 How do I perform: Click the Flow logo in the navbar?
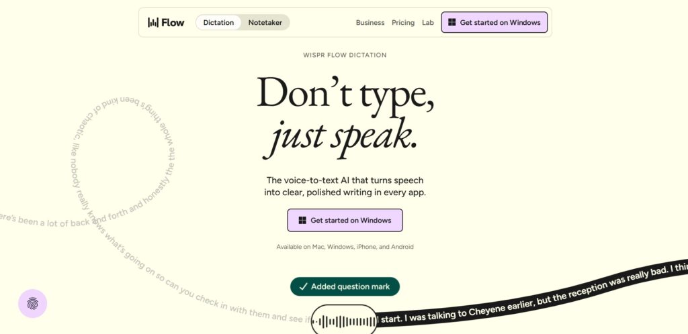coord(166,22)
